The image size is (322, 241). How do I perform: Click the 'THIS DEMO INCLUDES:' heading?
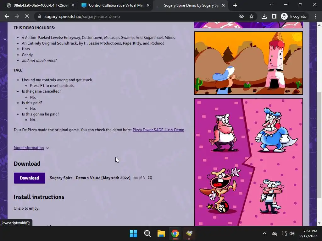pyautogui.click(x=34, y=28)
